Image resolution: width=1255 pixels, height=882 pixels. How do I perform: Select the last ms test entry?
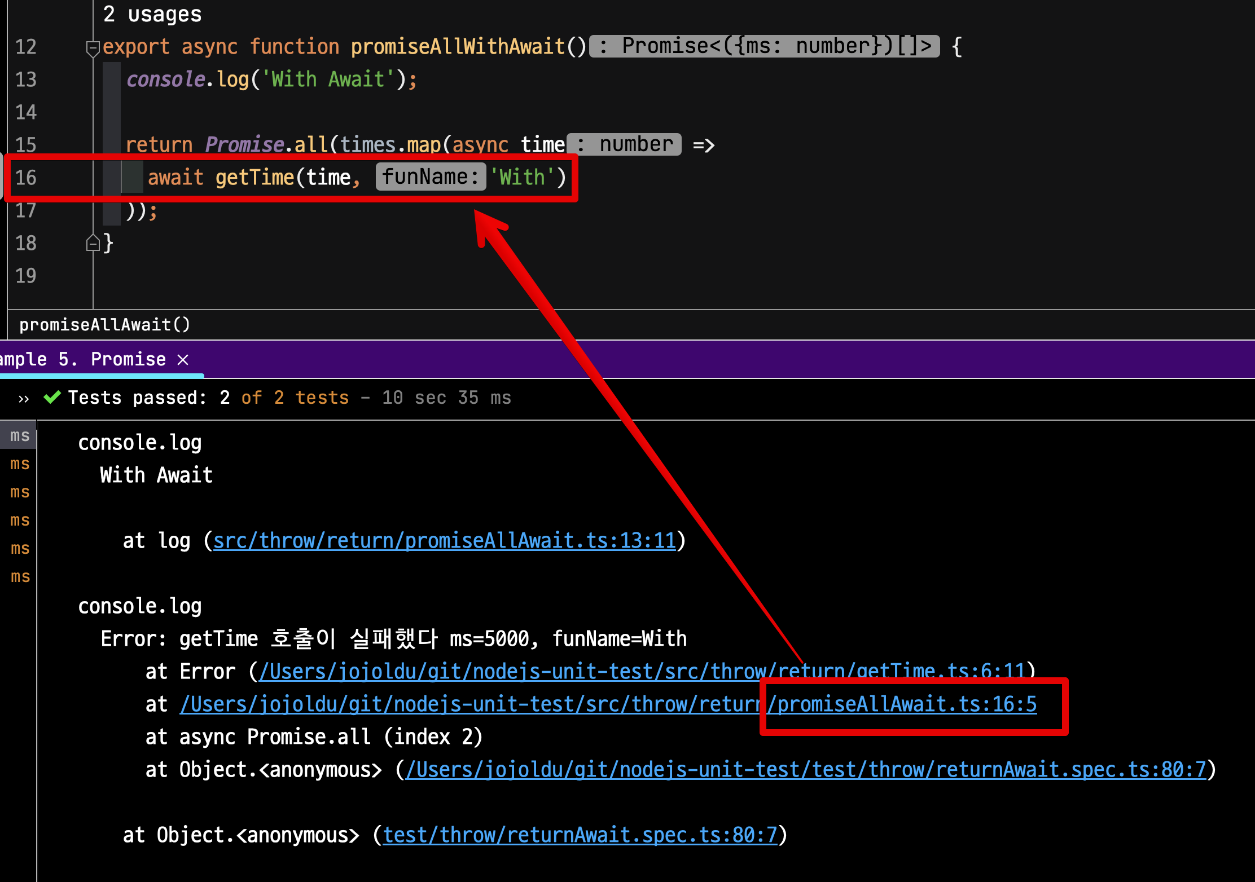(x=20, y=576)
